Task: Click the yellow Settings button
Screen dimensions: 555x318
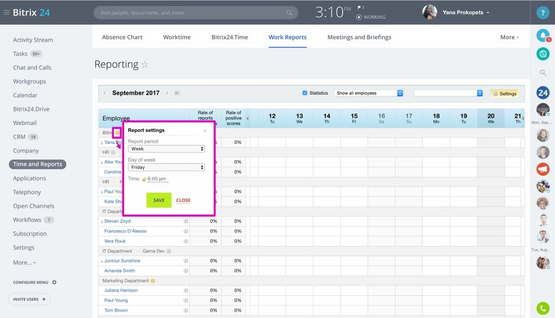Action: pyautogui.click(x=505, y=94)
